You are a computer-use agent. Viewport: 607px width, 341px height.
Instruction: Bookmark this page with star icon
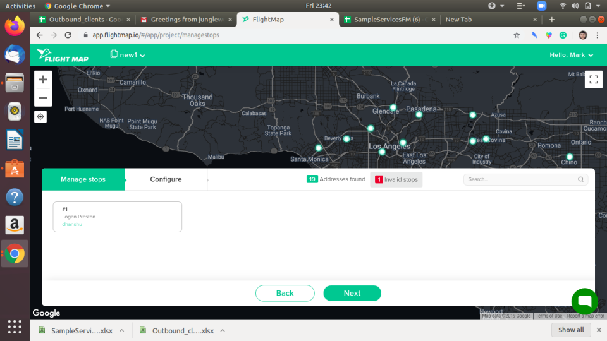[517, 35]
